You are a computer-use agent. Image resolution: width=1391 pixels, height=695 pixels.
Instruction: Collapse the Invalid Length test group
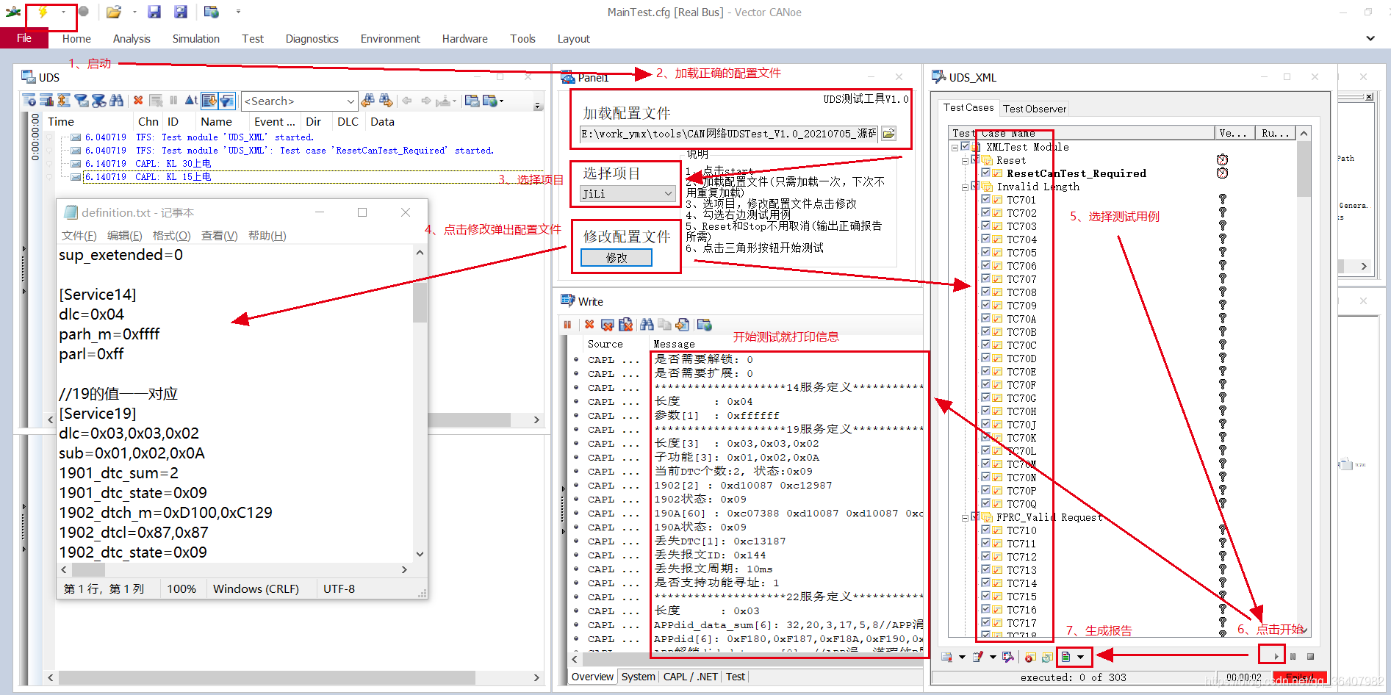click(965, 187)
